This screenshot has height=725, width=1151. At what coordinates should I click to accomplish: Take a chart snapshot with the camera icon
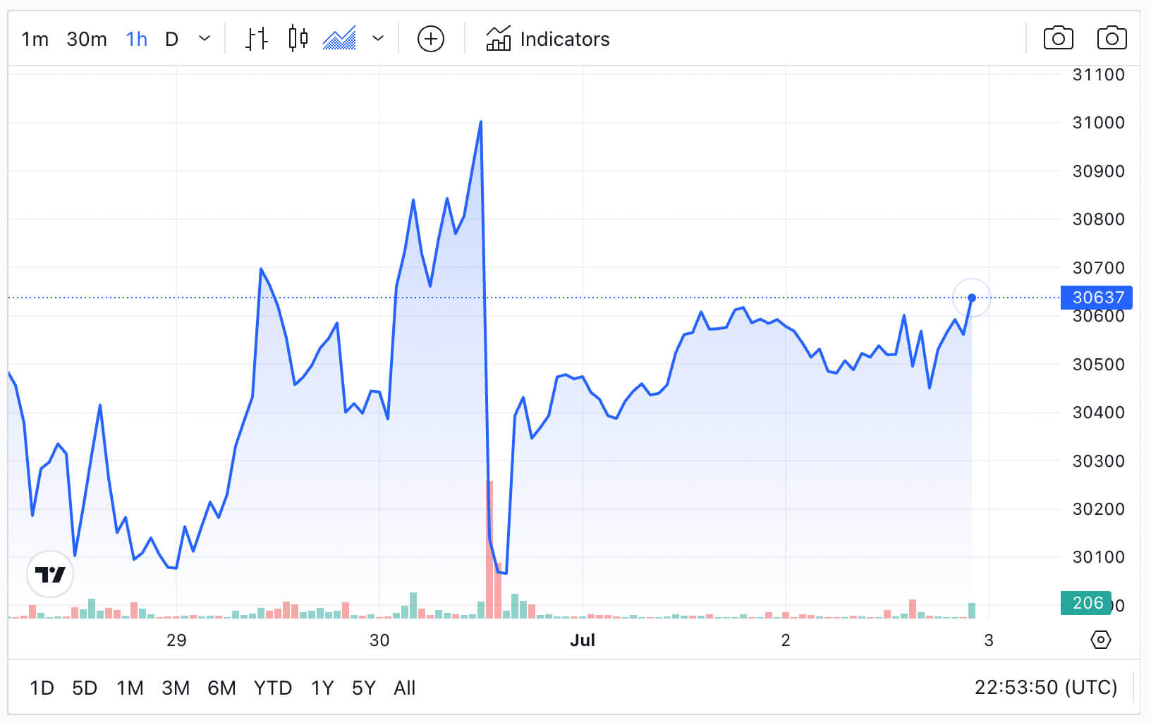coord(1058,39)
